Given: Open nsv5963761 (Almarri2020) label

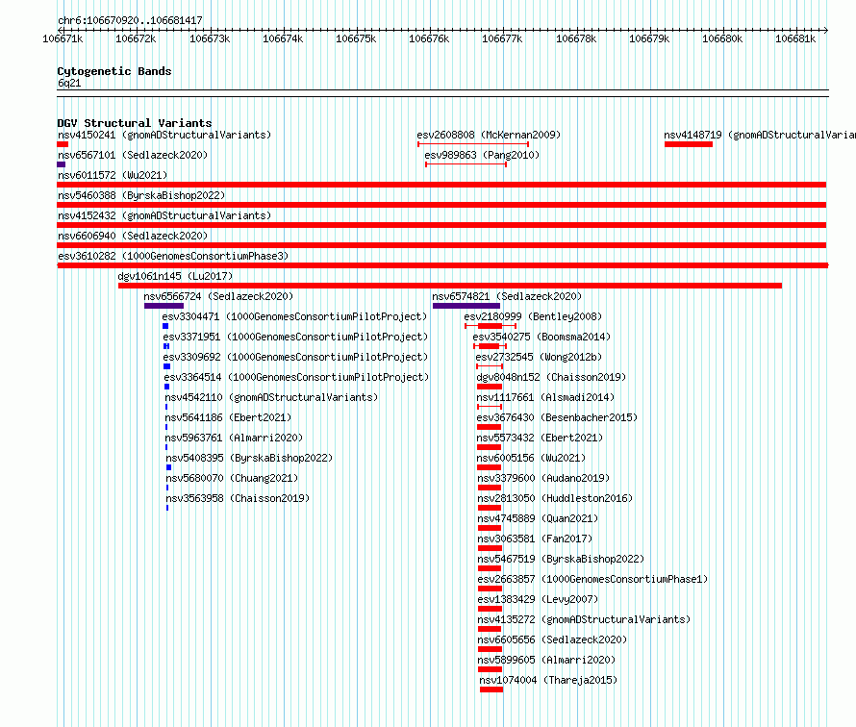Looking at the screenshot, I should click(234, 438).
